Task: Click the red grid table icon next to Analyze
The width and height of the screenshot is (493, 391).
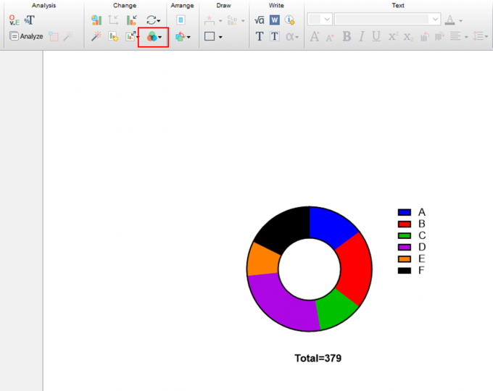Action: tap(53, 36)
